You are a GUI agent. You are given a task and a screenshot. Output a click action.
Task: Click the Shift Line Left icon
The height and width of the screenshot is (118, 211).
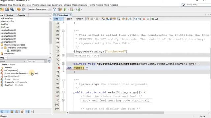(136, 19)
